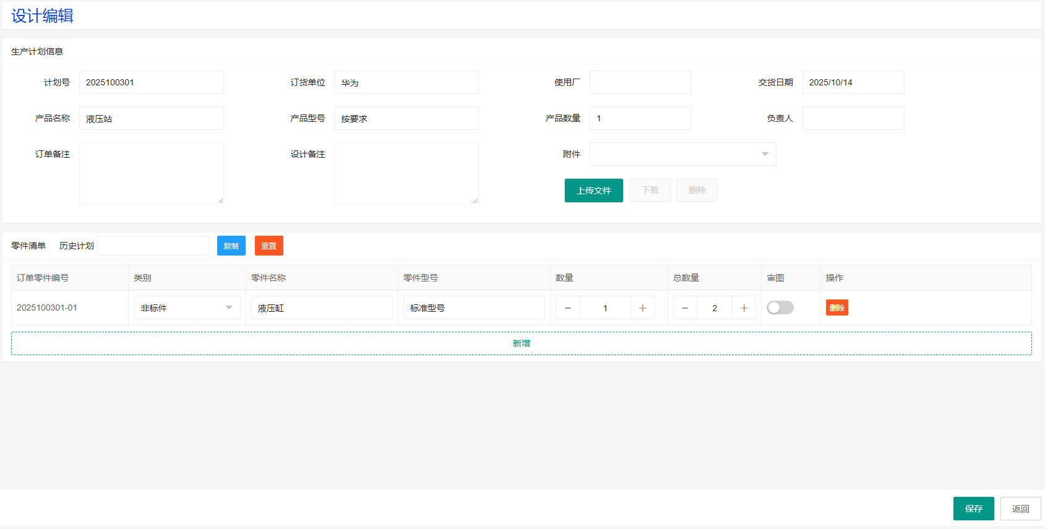Click the disabled 下载 button
This screenshot has height=529, width=1045.
[650, 190]
